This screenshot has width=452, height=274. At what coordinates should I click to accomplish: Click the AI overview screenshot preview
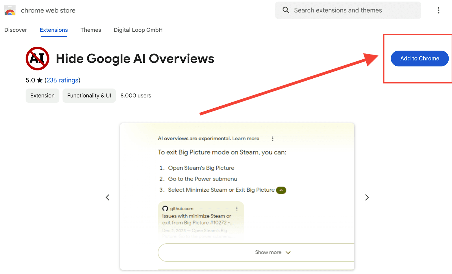pyautogui.click(x=237, y=197)
